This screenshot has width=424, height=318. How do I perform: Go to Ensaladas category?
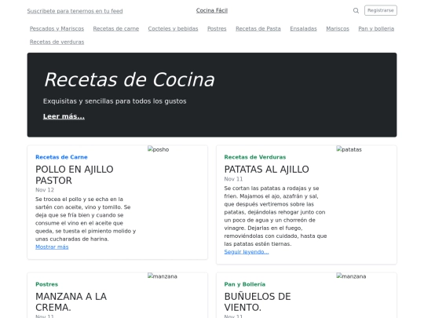(303, 29)
